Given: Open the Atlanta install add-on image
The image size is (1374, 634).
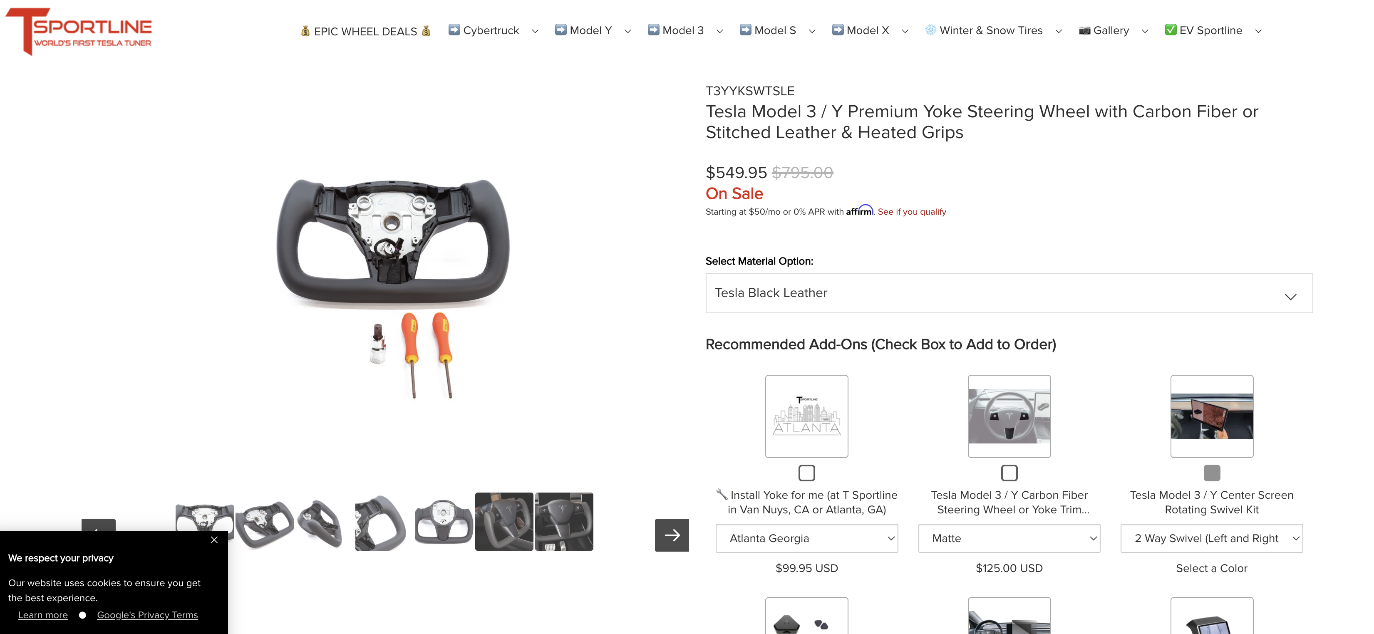Looking at the screenshot, I should [806, 416].
